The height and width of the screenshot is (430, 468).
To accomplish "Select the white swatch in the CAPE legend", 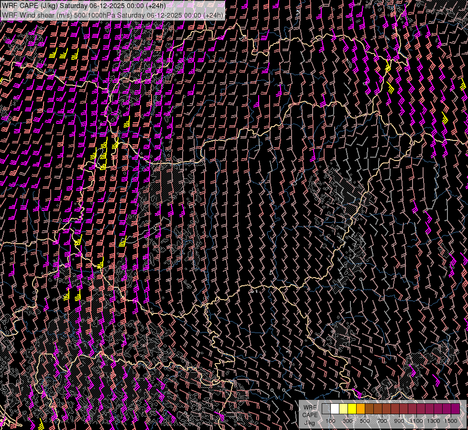I will click(335, 408).
